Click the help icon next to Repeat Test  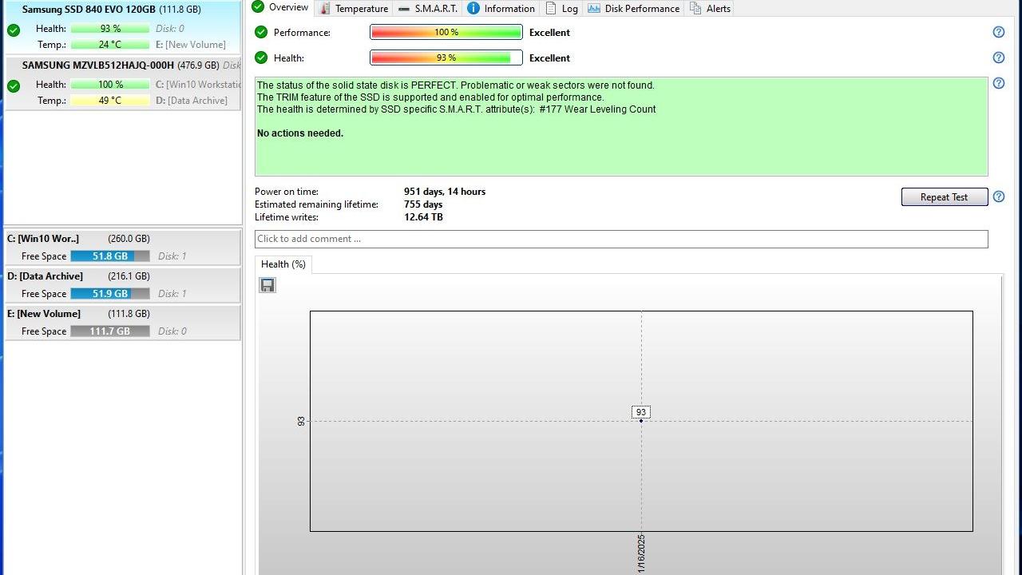pos(998,196)
